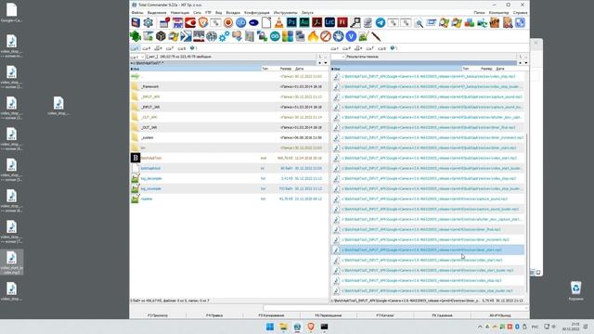Screen dimensions: 594x334
Task: Select _system folder in left panel
Action: point(229,138)
